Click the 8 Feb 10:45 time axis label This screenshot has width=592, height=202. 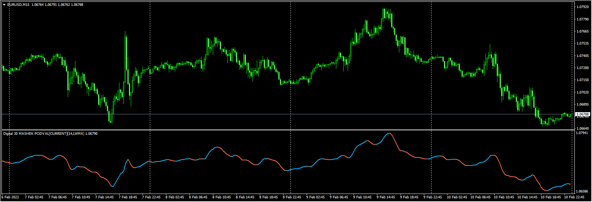coord(222,197)
